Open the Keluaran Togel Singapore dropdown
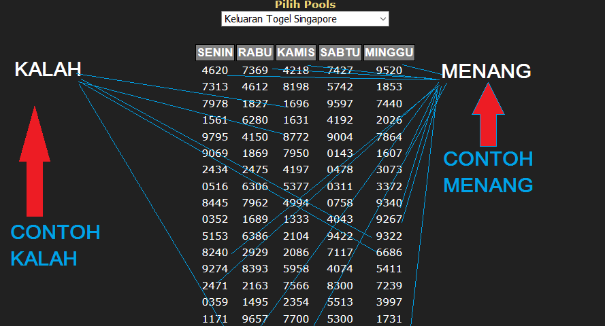Viewport: 605px width, 326px height. point(305,19)
